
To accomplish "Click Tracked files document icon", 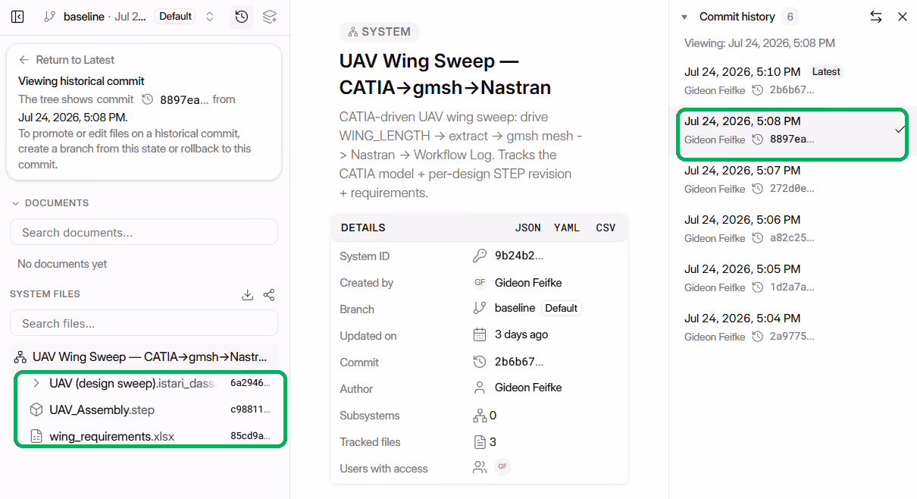I will (480, 441).
